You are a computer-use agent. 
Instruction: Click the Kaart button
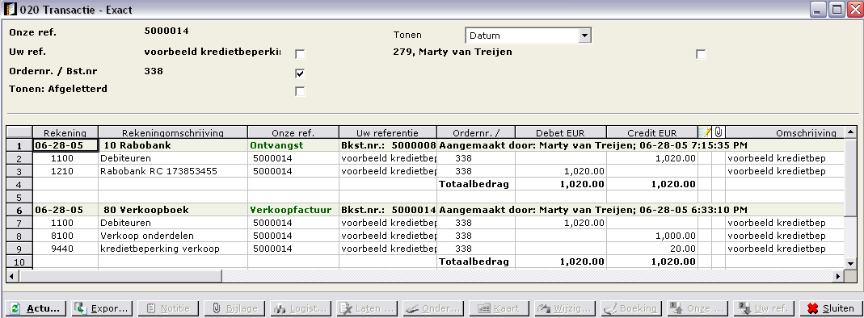pos(499,308)
